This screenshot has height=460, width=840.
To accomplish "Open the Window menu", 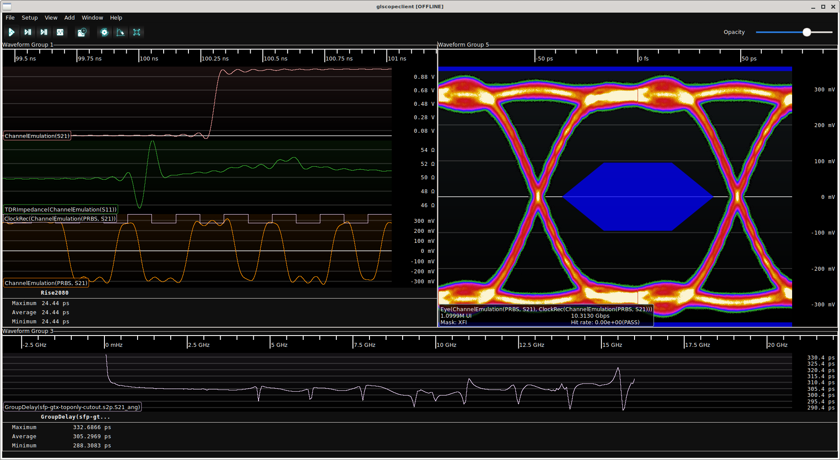I will click(x=92, y=18).
